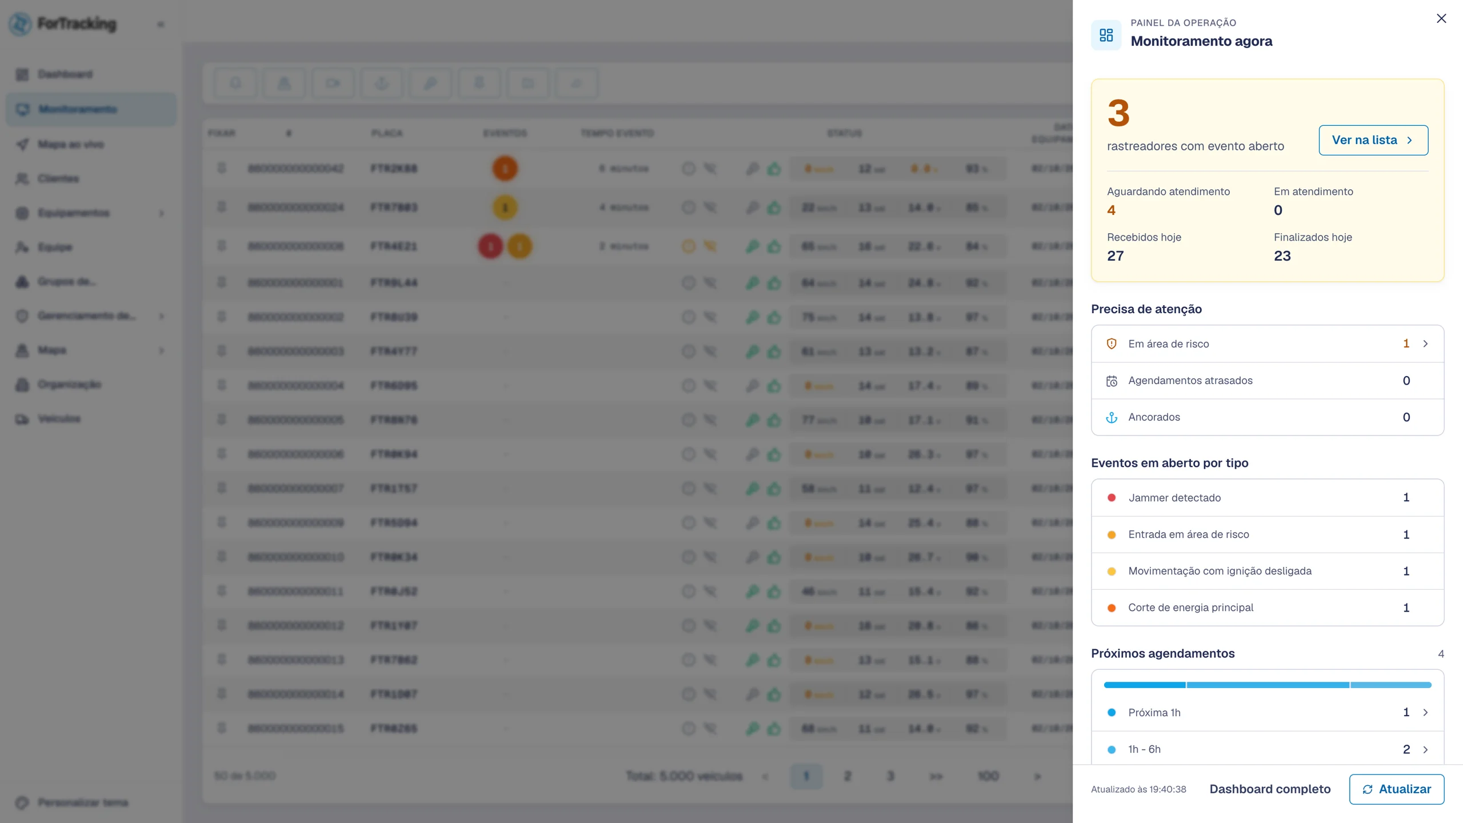The height and width of the screenshot is (823, 1463).
Task: Click the Painel da Operação grid icon
Action: 1106,35
